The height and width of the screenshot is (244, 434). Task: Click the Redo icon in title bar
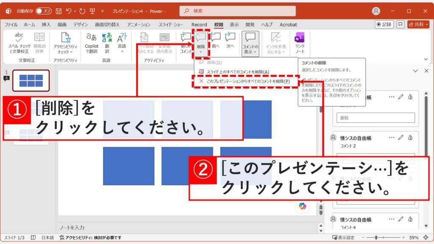pyautogui.click(x=82, y=11)
